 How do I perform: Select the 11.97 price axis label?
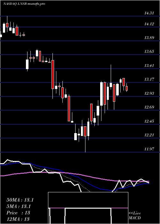[149, 149]
